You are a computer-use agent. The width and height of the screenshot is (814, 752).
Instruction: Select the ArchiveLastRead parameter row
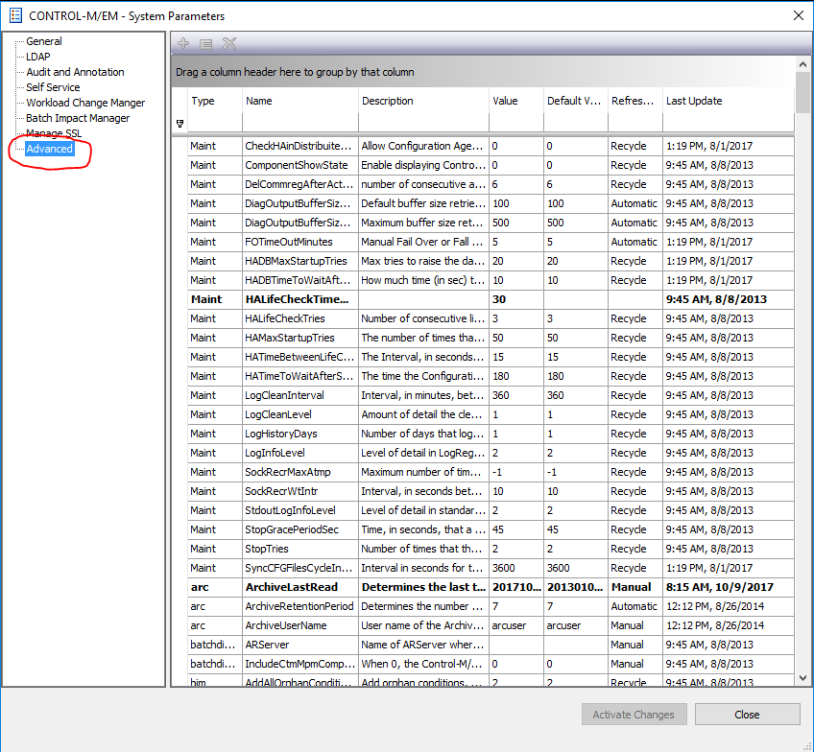coord(298,587)
